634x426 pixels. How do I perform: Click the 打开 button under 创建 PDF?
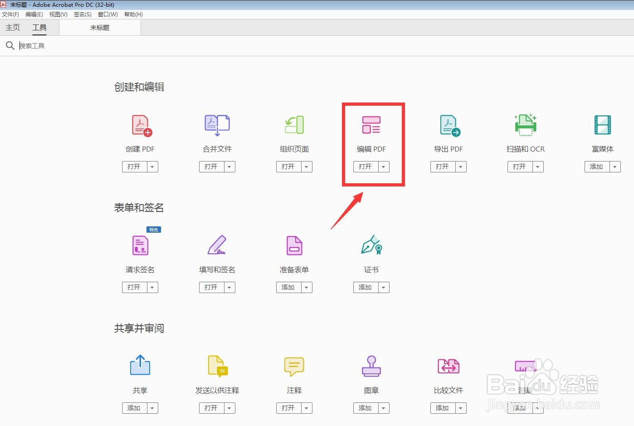tap(134, 166)
